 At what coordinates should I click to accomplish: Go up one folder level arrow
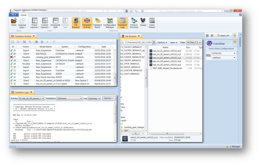tap(154, 43)
